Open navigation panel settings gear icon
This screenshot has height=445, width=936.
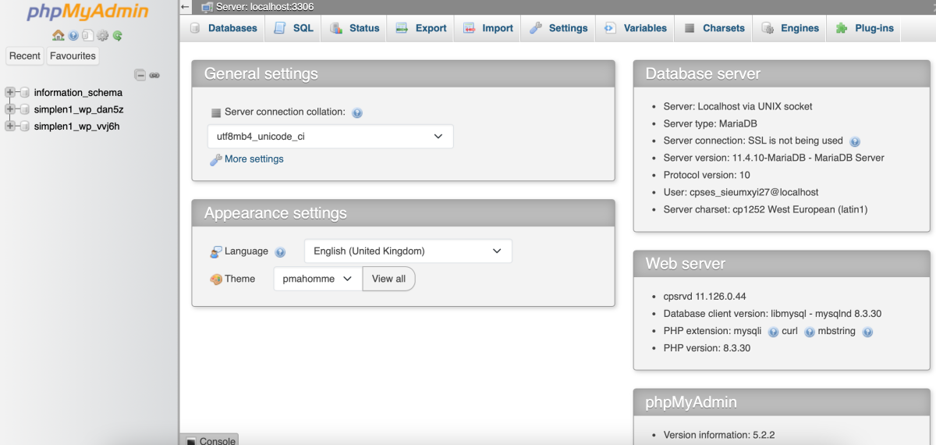coord(102,36)
